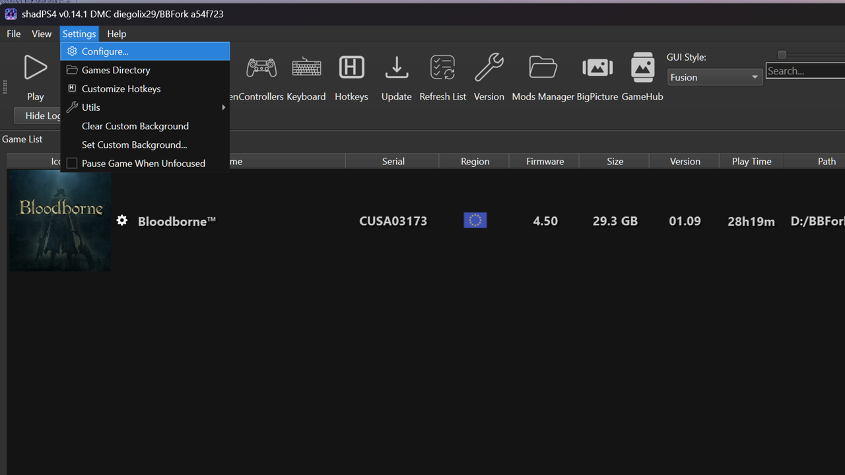
Task: Choose Clear Custom Background
Action: [145, 126]
